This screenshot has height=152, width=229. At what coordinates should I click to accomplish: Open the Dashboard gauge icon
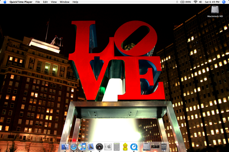click(99, 146)
